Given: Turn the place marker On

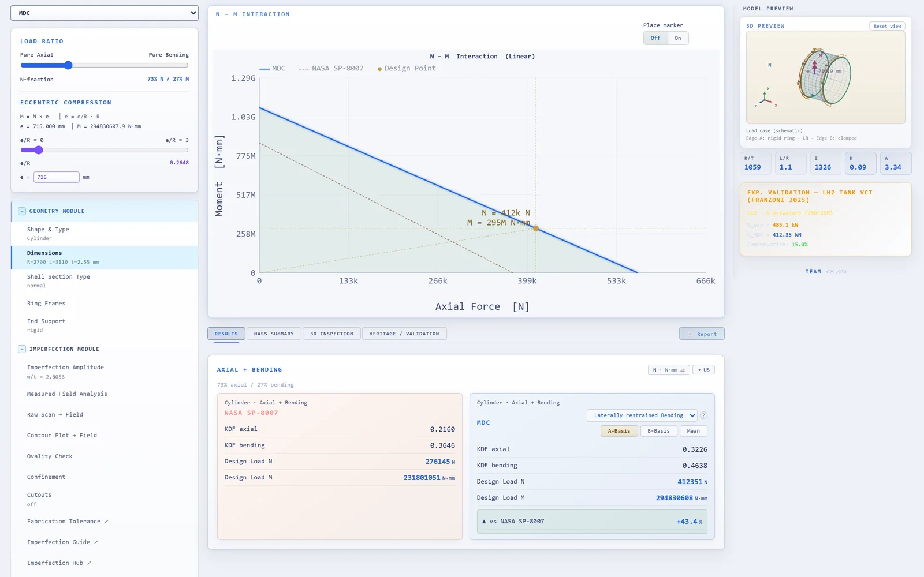Looking at the screenshot, I should 678,38.
